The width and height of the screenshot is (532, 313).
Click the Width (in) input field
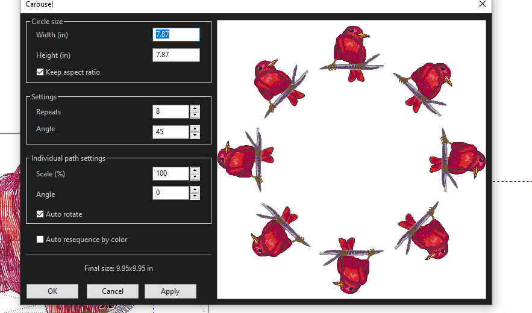click(x=176, y=34)
